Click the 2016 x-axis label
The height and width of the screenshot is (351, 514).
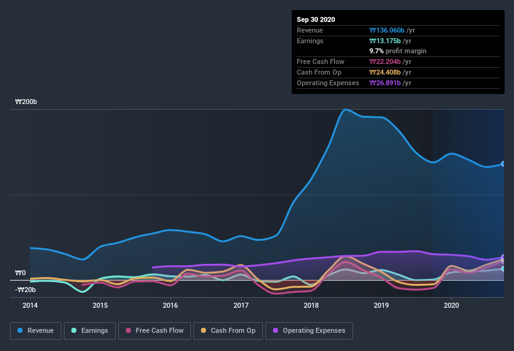(x=170, y=305)
